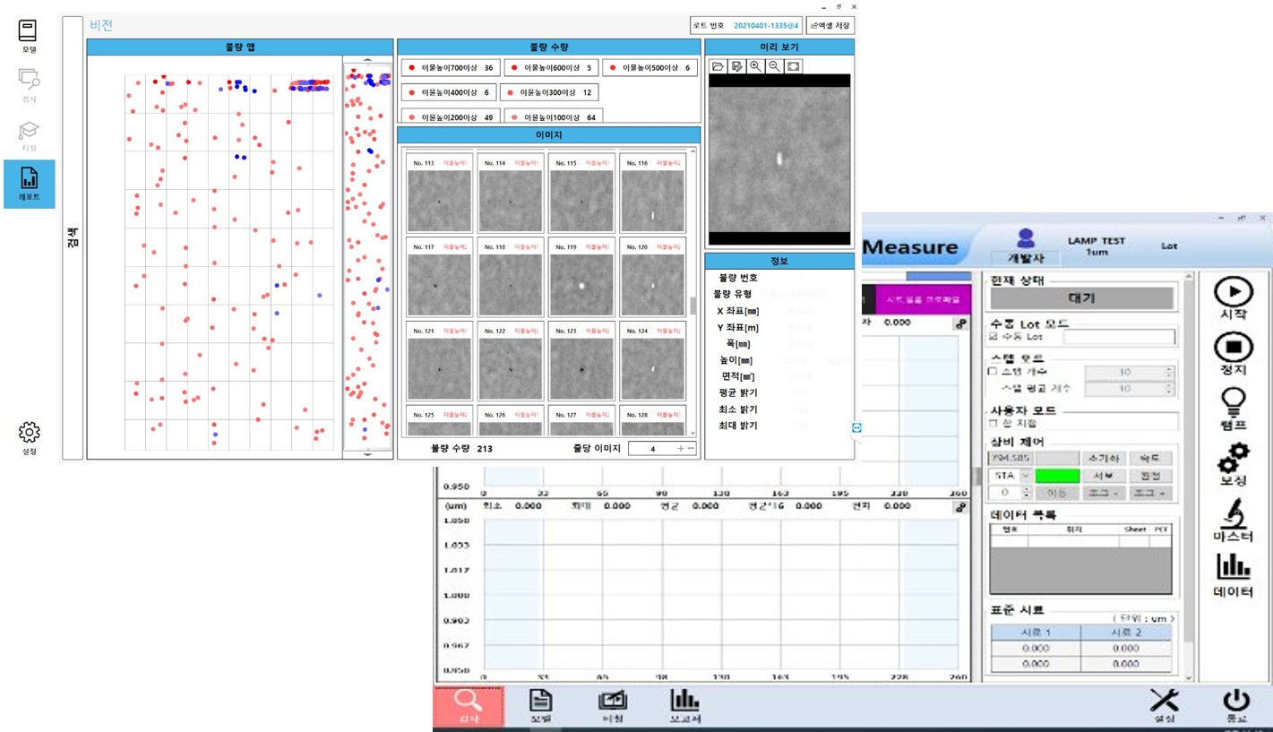Viewport: 1273px width, 732px height.
Task: Select defect thumbnail No. 113
Action: pyautogui.click(x=439, y=194)
